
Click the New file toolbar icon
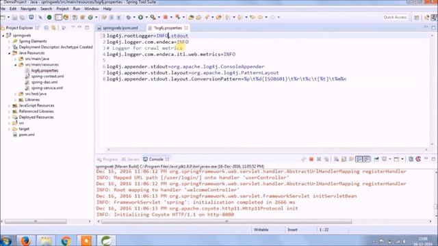pyautogui.click(x=3, y=17)
